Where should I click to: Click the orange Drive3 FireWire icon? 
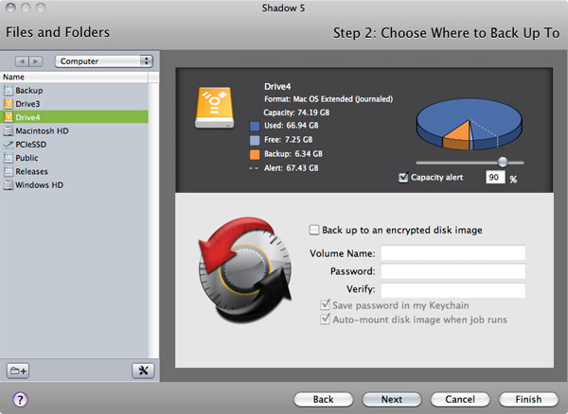click(8, 104)
